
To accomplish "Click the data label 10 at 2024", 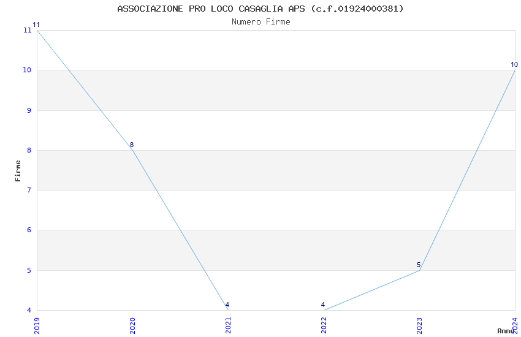I will (x=514, y=65).
